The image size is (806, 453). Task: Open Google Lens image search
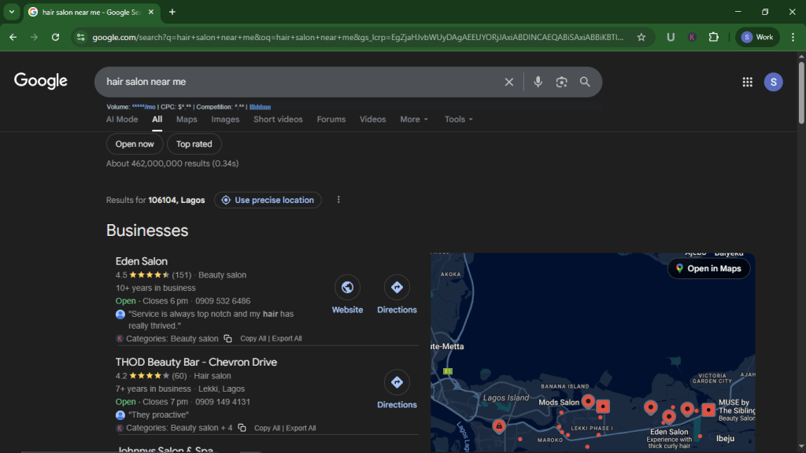pyautogui.click(x=560, y=81)
